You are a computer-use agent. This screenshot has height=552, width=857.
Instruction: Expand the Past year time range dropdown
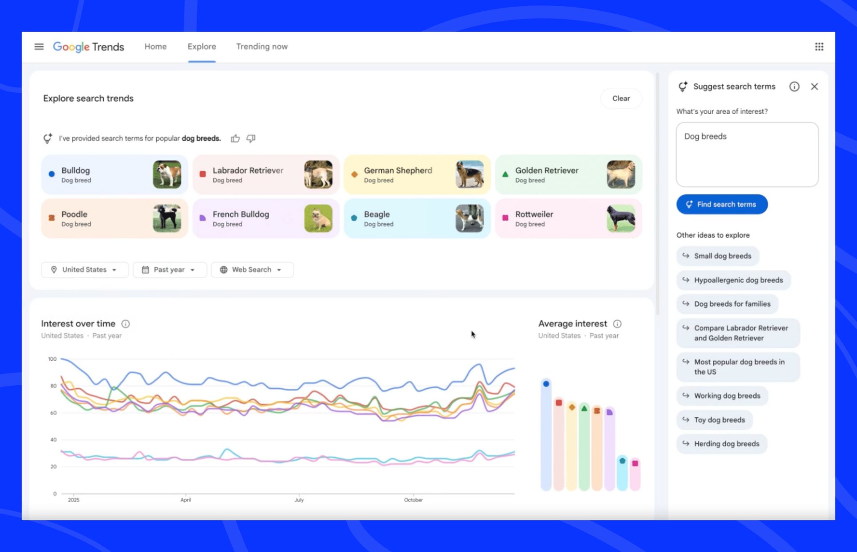click(x=170, y=270)
